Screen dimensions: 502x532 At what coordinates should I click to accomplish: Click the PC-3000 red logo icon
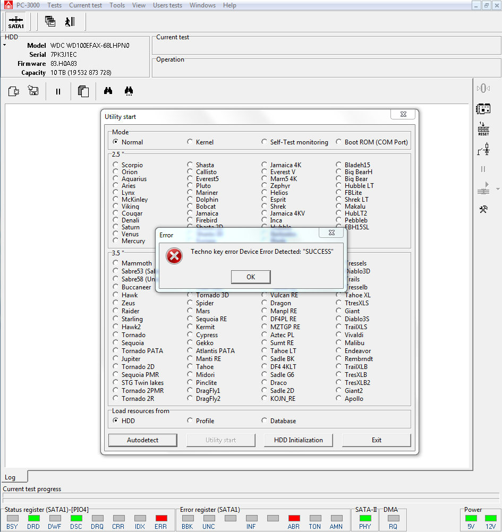coord(8,5)
